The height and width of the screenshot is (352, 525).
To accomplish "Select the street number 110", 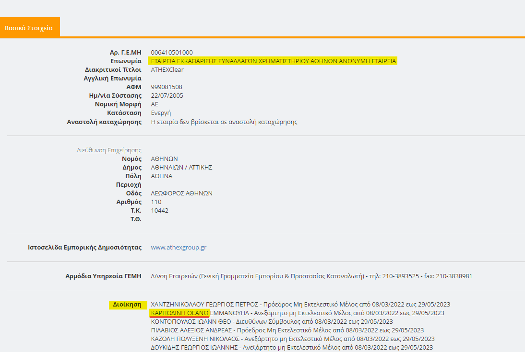I will point(156,202).
